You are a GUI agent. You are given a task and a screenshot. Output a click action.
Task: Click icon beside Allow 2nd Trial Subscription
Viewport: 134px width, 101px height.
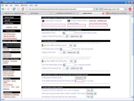click(x=43, y=61)
